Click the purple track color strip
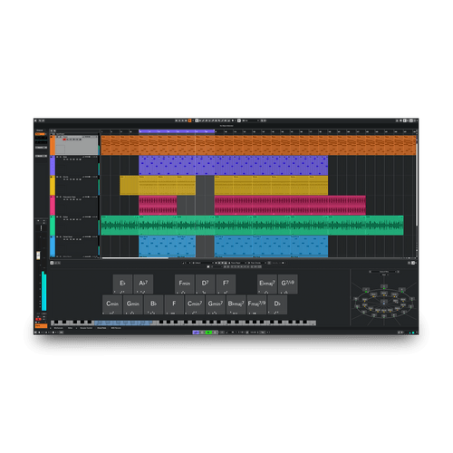 53,166
